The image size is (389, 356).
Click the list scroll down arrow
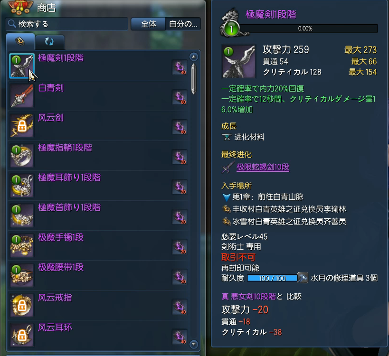[193, 344]
